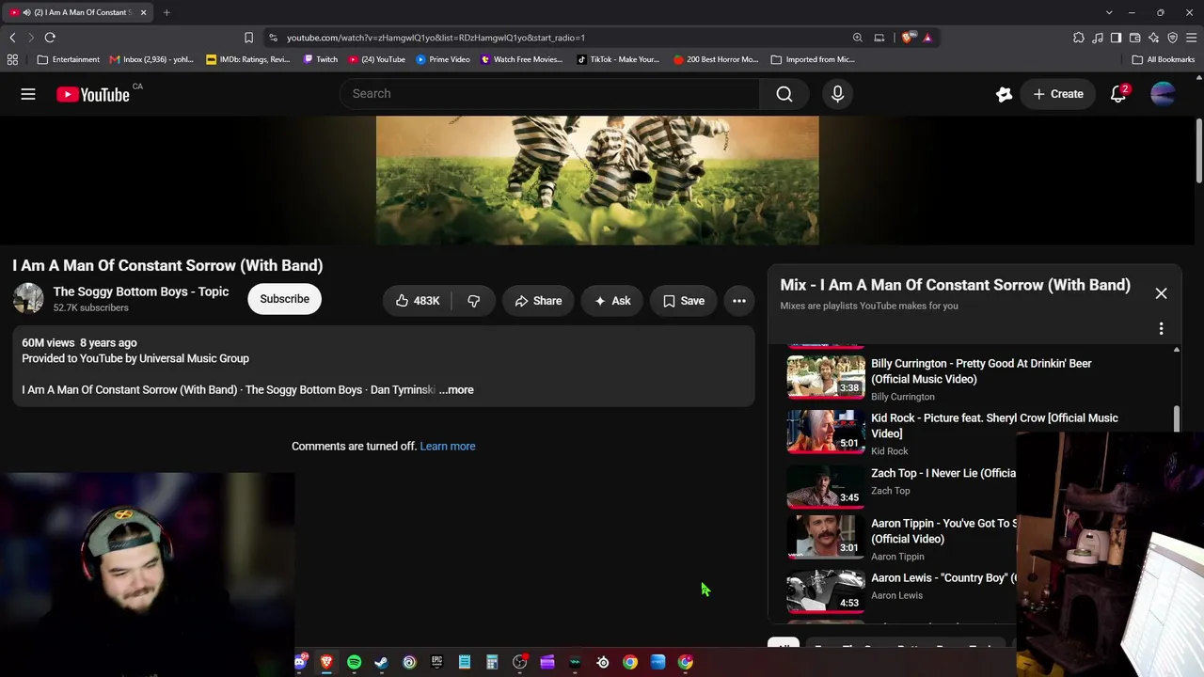Viewport: 1204px width, 677px height.
Task: Open the Brave Wallet icon
Action: tap(1135, 38)
